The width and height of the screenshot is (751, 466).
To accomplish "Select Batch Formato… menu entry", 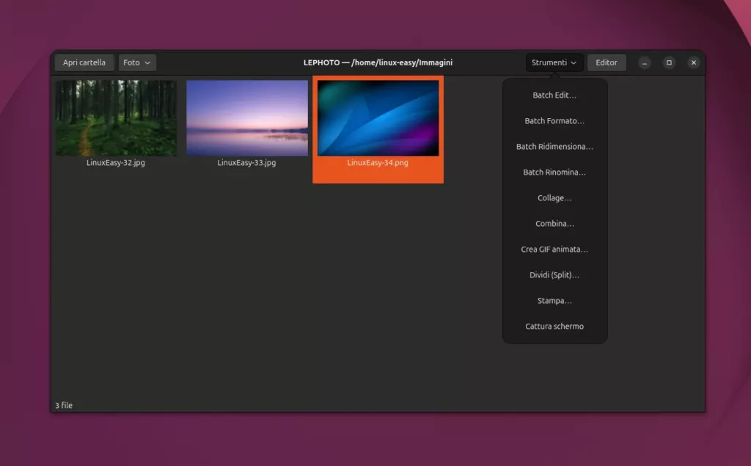I will tap(554, 121).
